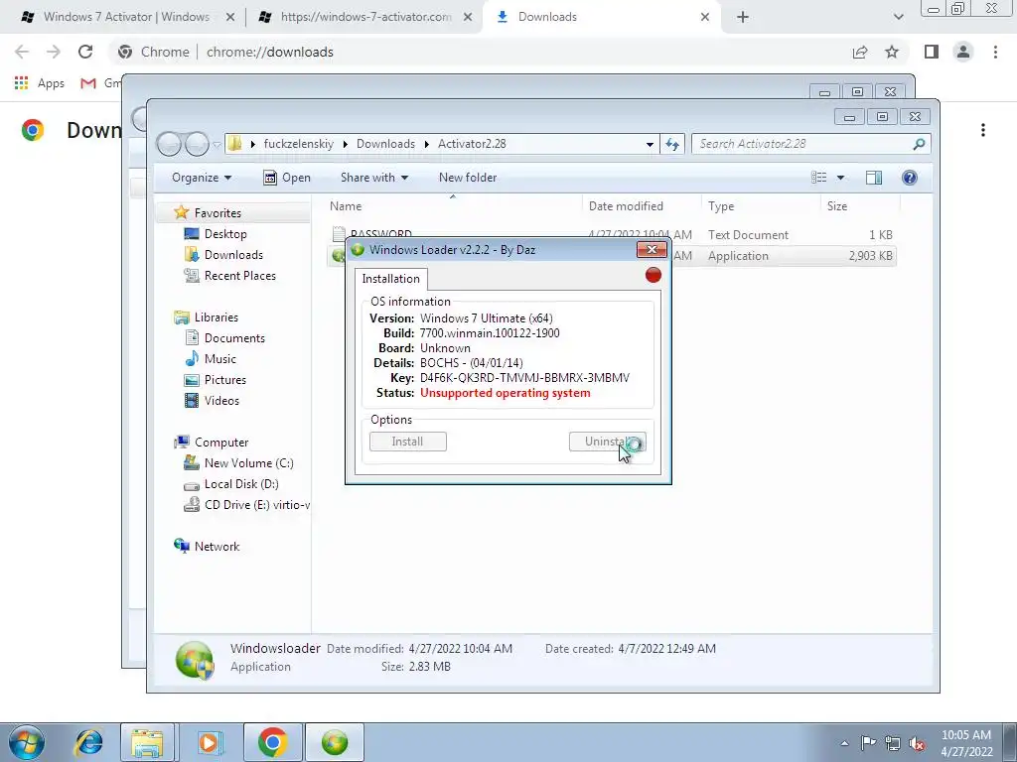Open a new Chrome tab
This screenshot has width=1017, height=762.
click(x=743, y=17)
